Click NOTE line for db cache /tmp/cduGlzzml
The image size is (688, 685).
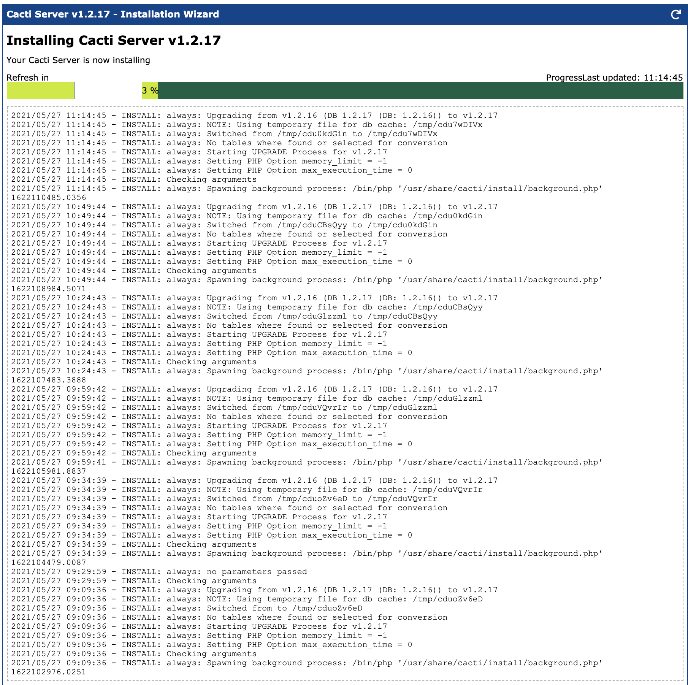(x=247, y=398)
